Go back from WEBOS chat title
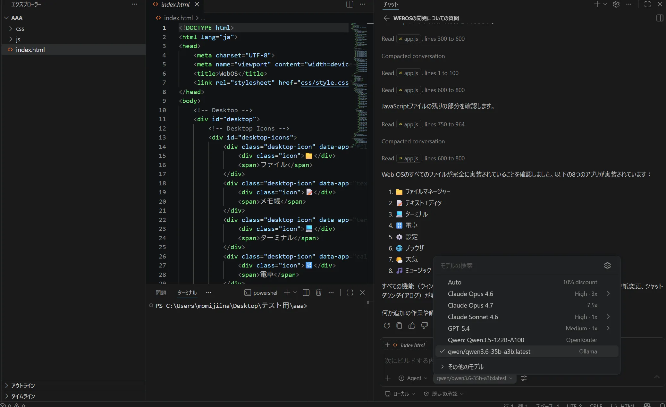Image resolution: width=666 pixels, height=407 pixels. 386,18
